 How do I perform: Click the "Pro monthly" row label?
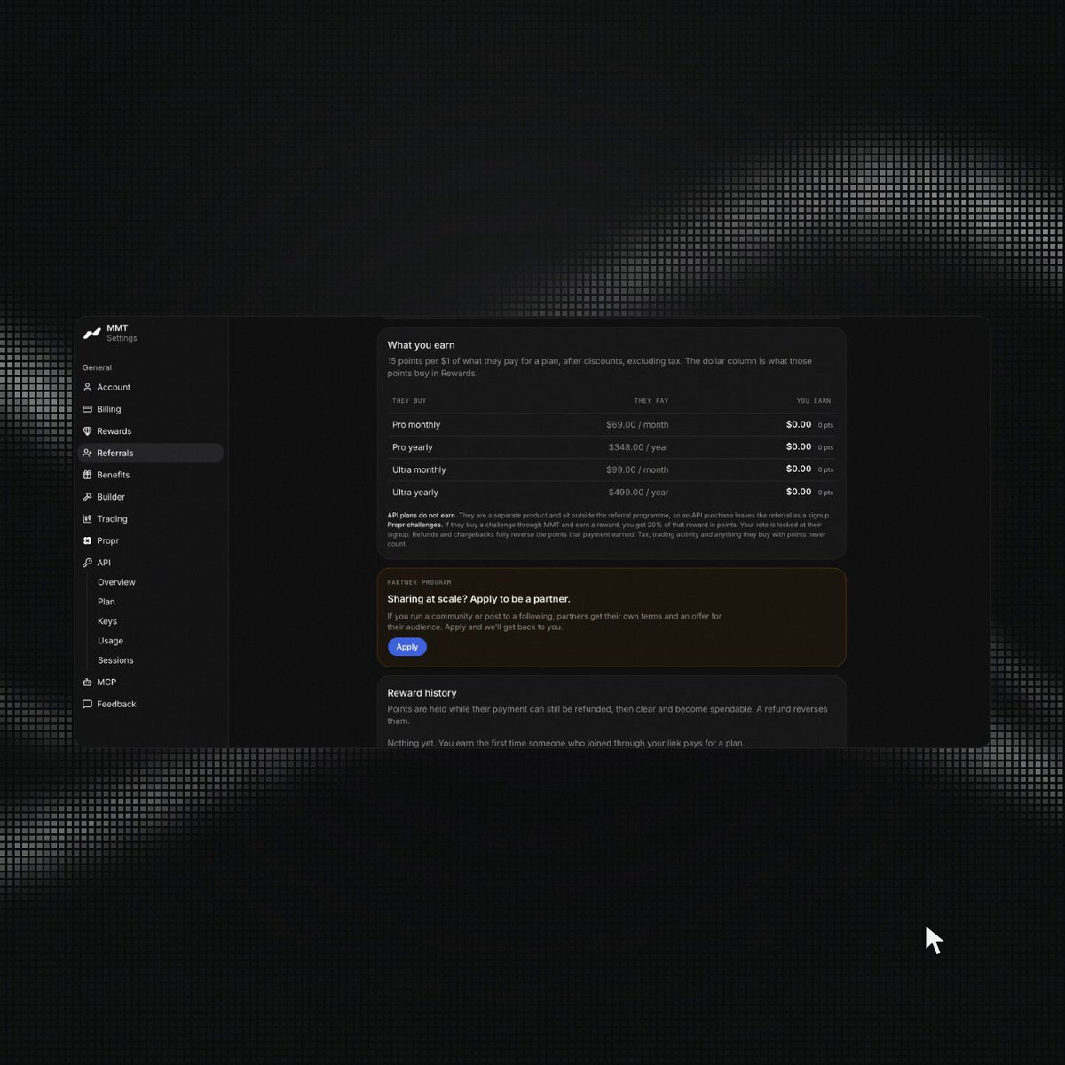(x=416, y=425)
